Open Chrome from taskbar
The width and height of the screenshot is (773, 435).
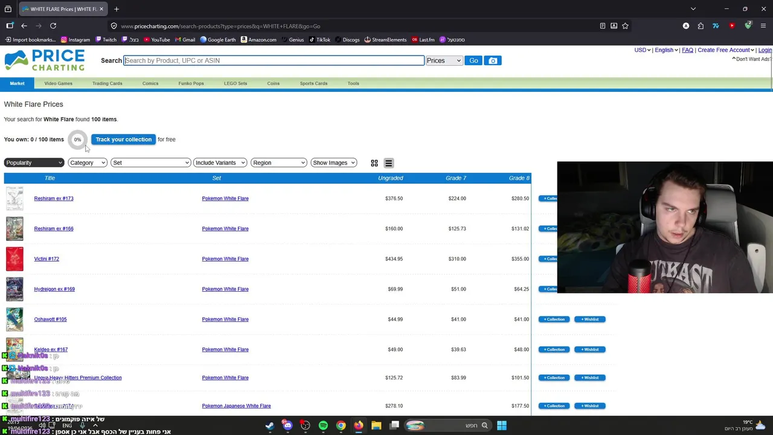[341, 425]
